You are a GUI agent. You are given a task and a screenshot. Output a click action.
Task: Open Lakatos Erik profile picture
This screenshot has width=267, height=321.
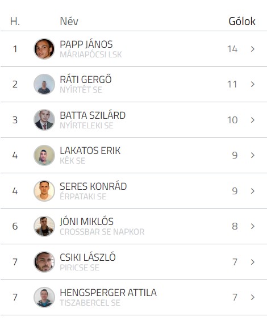(x=44, y=155)
